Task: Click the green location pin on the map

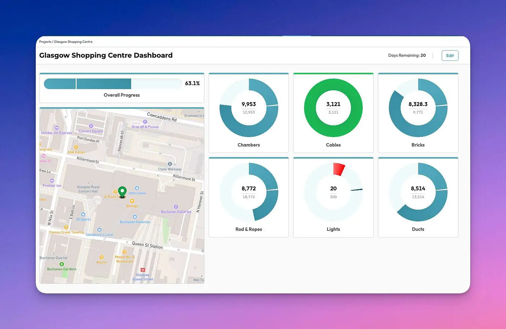Action: [122, 192]
